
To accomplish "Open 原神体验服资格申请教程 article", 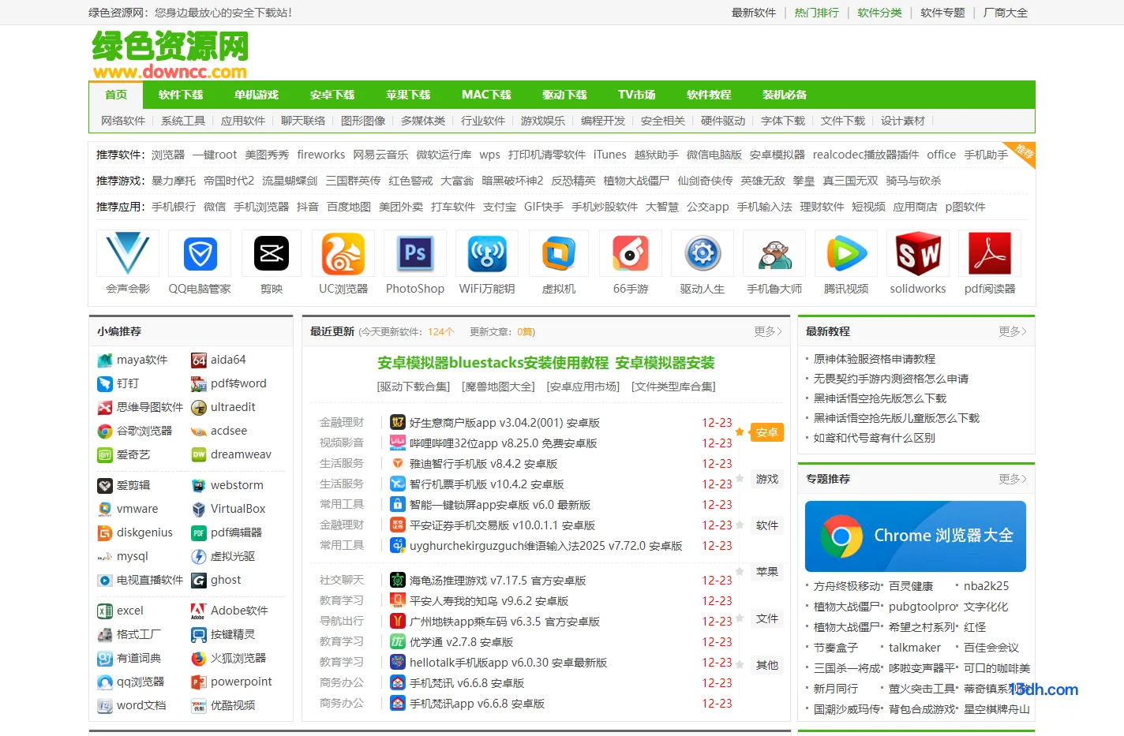I will click(875, 359).
